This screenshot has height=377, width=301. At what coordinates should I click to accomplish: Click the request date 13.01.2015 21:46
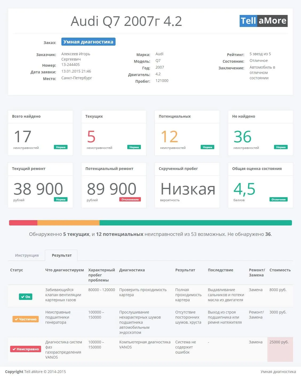coord(76,71)
